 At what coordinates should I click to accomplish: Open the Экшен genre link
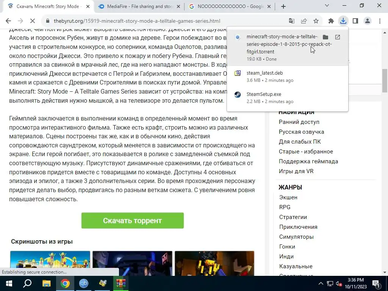coord(288,197)
